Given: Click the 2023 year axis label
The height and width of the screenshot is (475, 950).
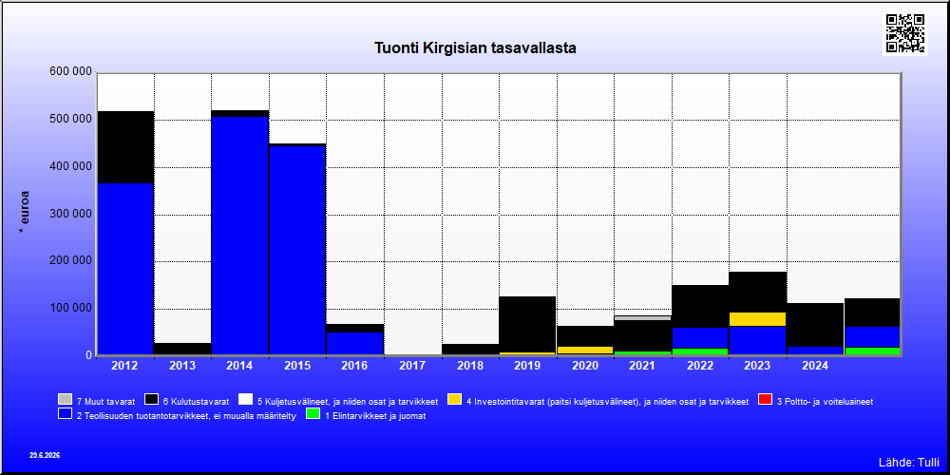Looking at the screenshot, I should [x=758, y=366].
